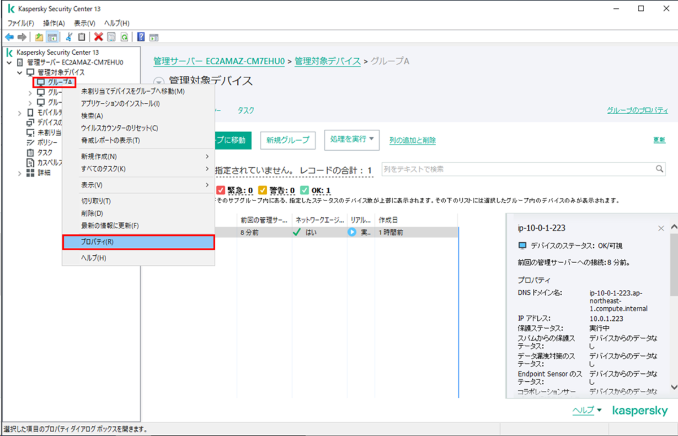The height and width of the screenshot is (436, 678).
Task: Click the Cut scissors toolbar icon
Action: 69,37
